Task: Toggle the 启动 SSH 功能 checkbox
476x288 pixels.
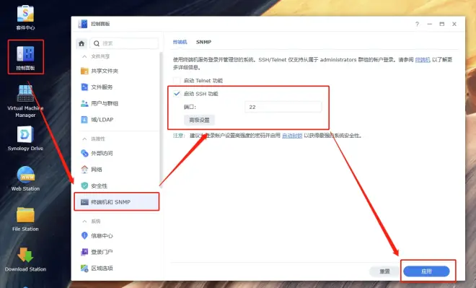Action: [177, 94]
